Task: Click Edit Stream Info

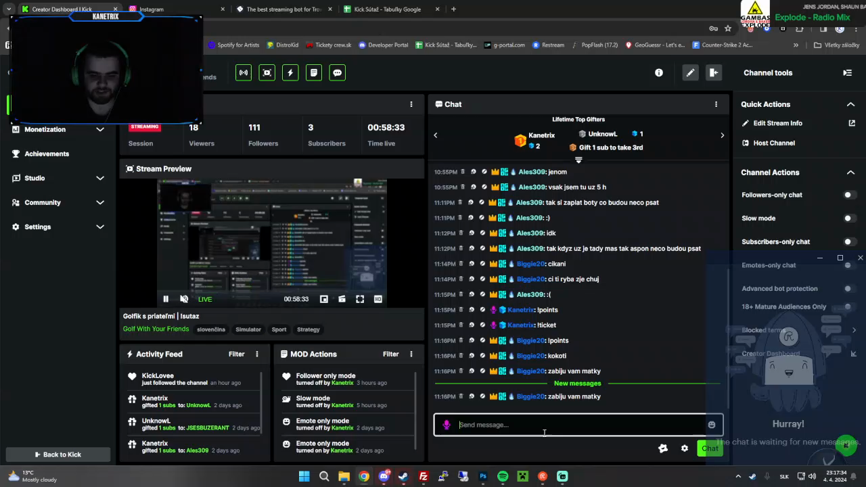Action: pyautogui.click(x=777, y=123)
